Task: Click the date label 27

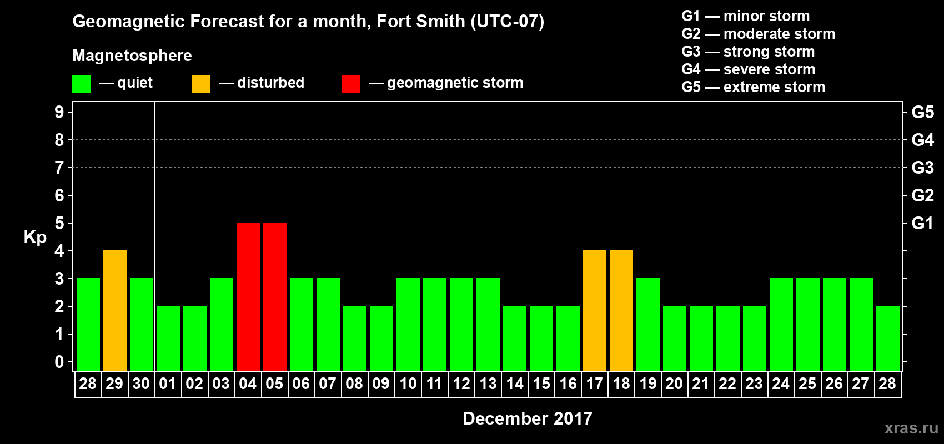Action: coord(861,384)
